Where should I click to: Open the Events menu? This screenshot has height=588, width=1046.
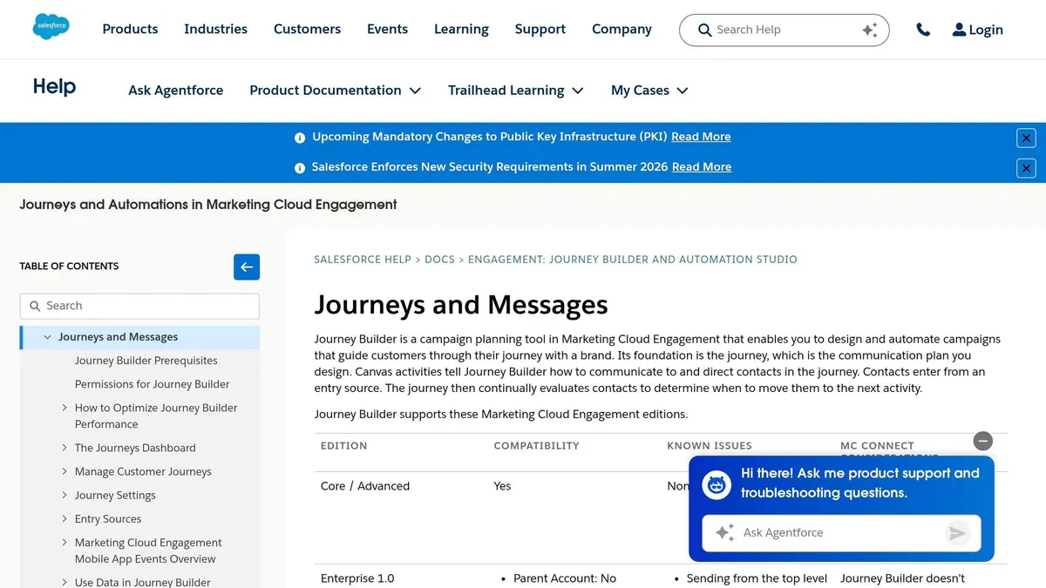[387, 29]
